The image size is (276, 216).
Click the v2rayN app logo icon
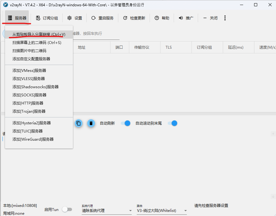5,5
